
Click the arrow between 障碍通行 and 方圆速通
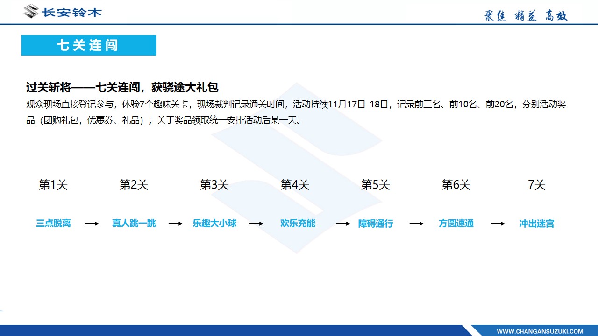[x=417, y=224]
